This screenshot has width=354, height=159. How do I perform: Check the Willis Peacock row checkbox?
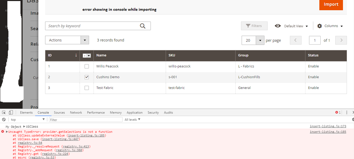87,66
